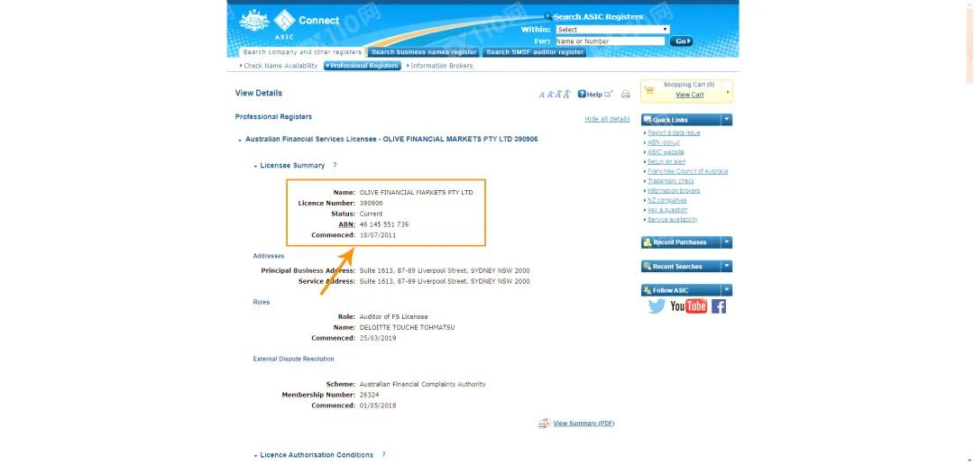Open ASIC website quick link
The height and width of the screenshot is (465, 974).
pyautogui.click(x=666, y=152)
